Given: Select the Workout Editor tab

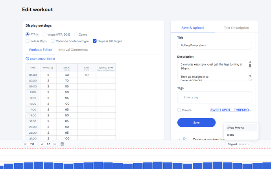Looking at the screenshot, I should point(41,50).
